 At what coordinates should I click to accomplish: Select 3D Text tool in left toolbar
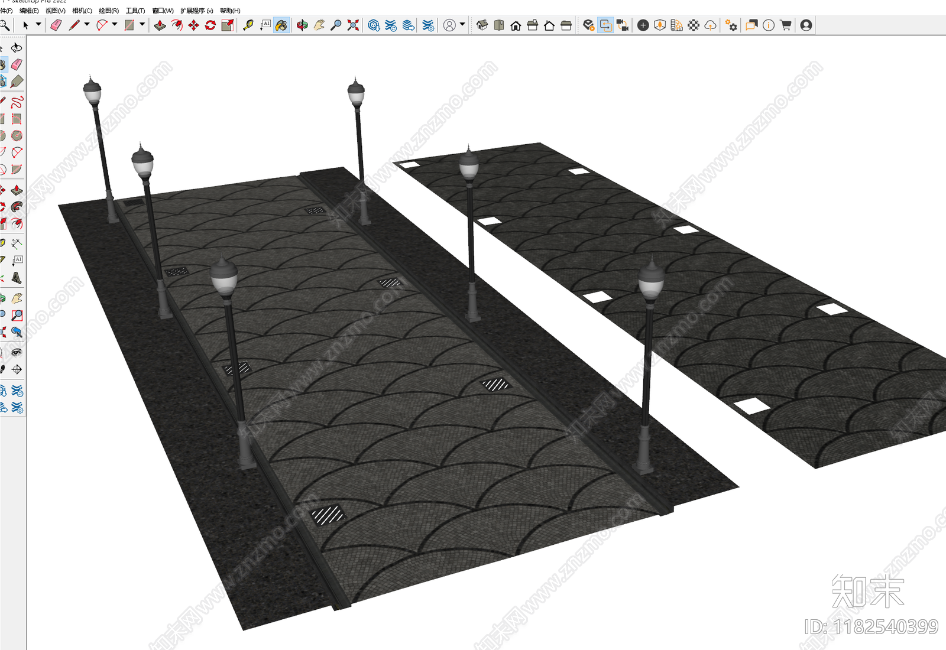point(17,277)
